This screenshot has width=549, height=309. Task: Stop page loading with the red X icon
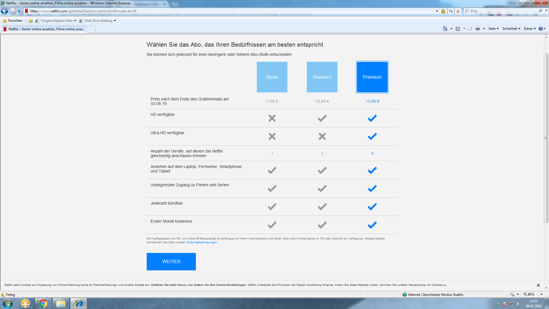pyautogui.click(x=458, y=11)
